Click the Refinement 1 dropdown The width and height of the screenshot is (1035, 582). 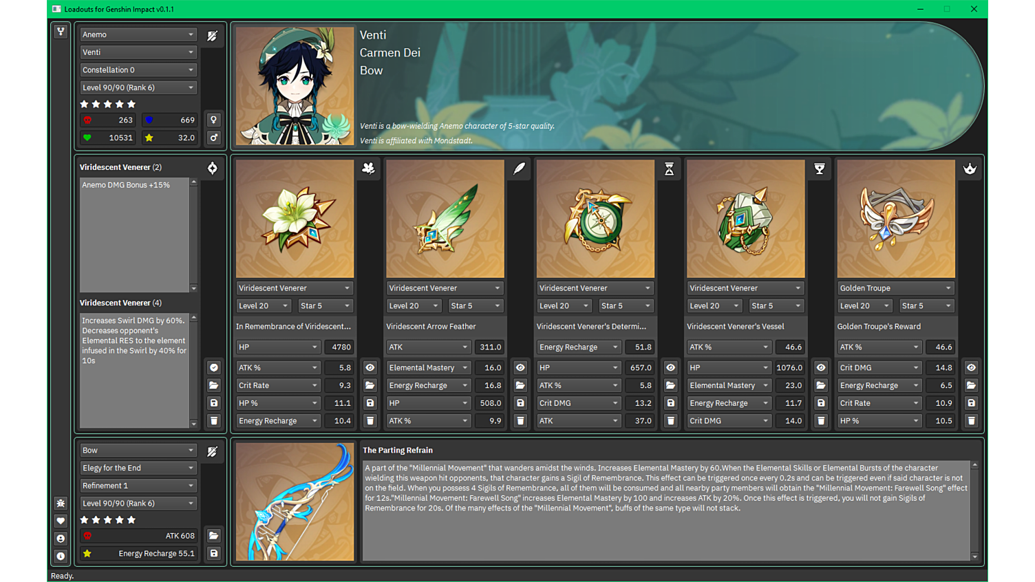138,486
